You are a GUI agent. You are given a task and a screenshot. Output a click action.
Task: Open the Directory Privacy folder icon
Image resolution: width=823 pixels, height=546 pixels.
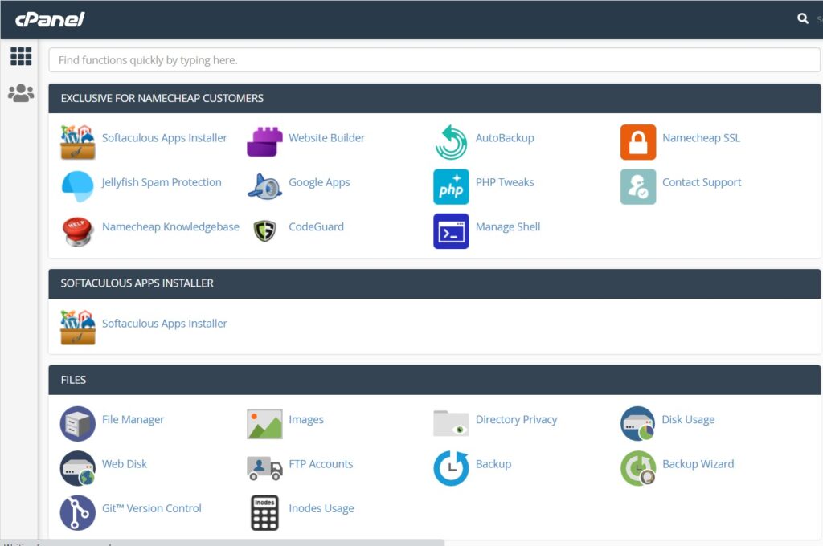pos(451,423)
